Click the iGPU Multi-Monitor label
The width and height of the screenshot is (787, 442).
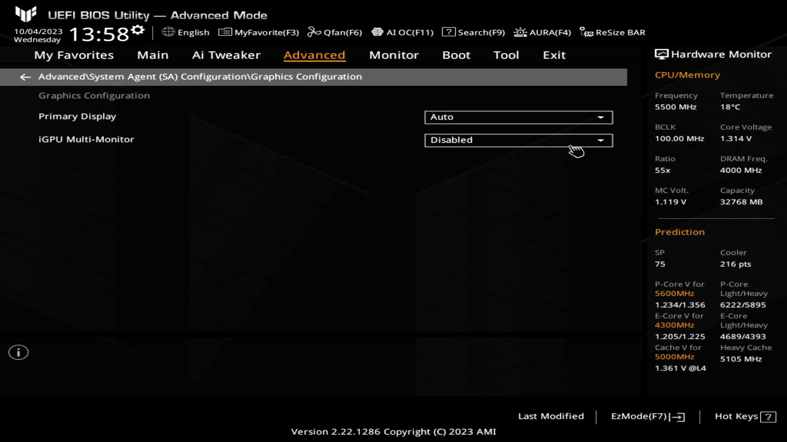[x=86, y=140]
